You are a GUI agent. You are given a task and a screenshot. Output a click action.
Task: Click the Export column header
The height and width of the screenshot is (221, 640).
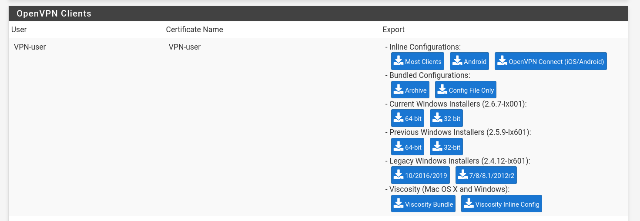pyautogui.click(x=393, y=30)
